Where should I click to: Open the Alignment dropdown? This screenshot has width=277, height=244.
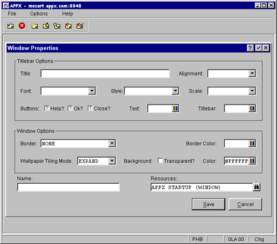coord(252,74)
